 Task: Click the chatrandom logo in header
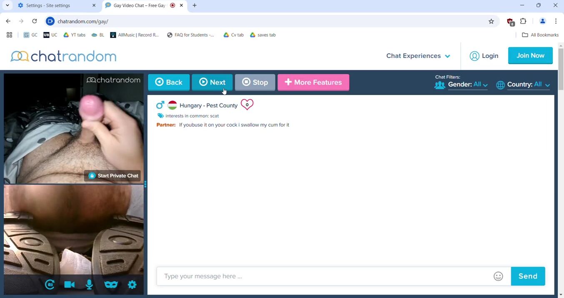[x=63, y=56]
